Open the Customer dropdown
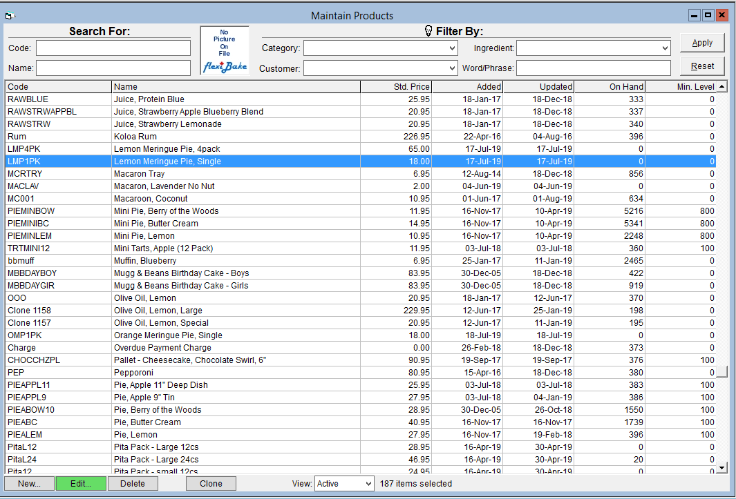 (451, 68)
